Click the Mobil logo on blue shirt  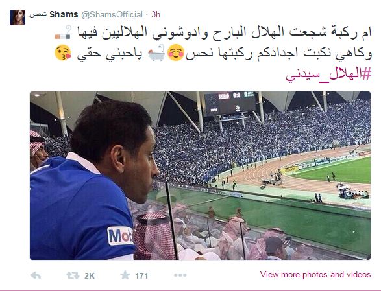[120, 236]
